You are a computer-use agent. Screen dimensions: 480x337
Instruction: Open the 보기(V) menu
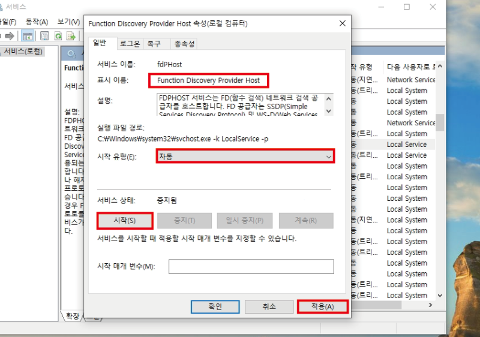click(x=68, y=22)
